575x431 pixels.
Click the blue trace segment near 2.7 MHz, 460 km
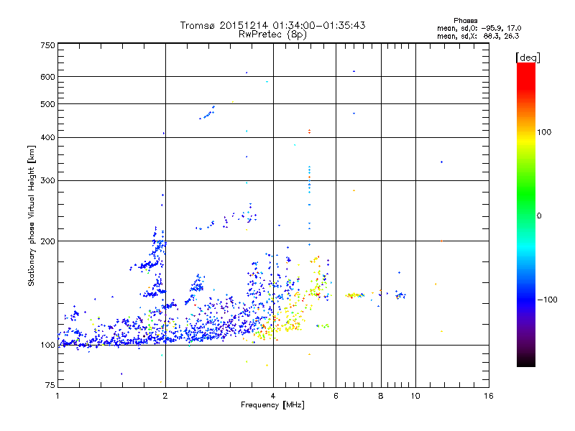207,113
